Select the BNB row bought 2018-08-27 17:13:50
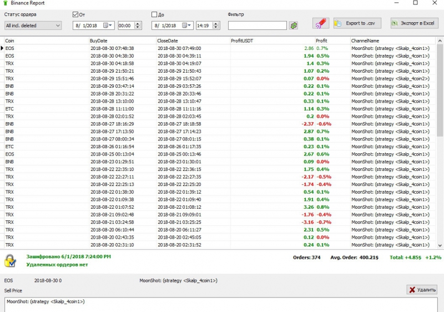Viewport: 444px width, 312px height. tap(220, 132)
